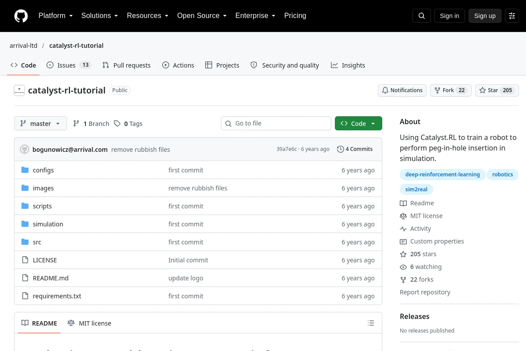The height and width of the screenshot is (351, 526).
Task: Open the sim2real topic tag
Action: (x=416, y=190)
